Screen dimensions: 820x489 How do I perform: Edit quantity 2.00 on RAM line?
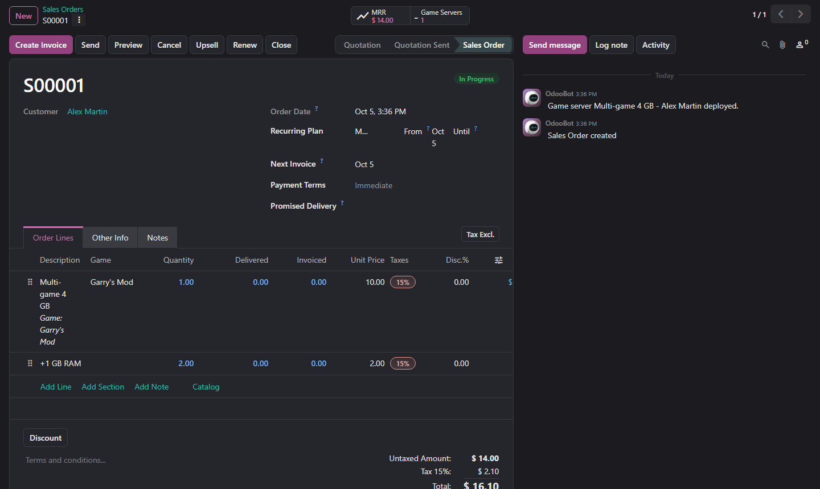click(186, 363)
